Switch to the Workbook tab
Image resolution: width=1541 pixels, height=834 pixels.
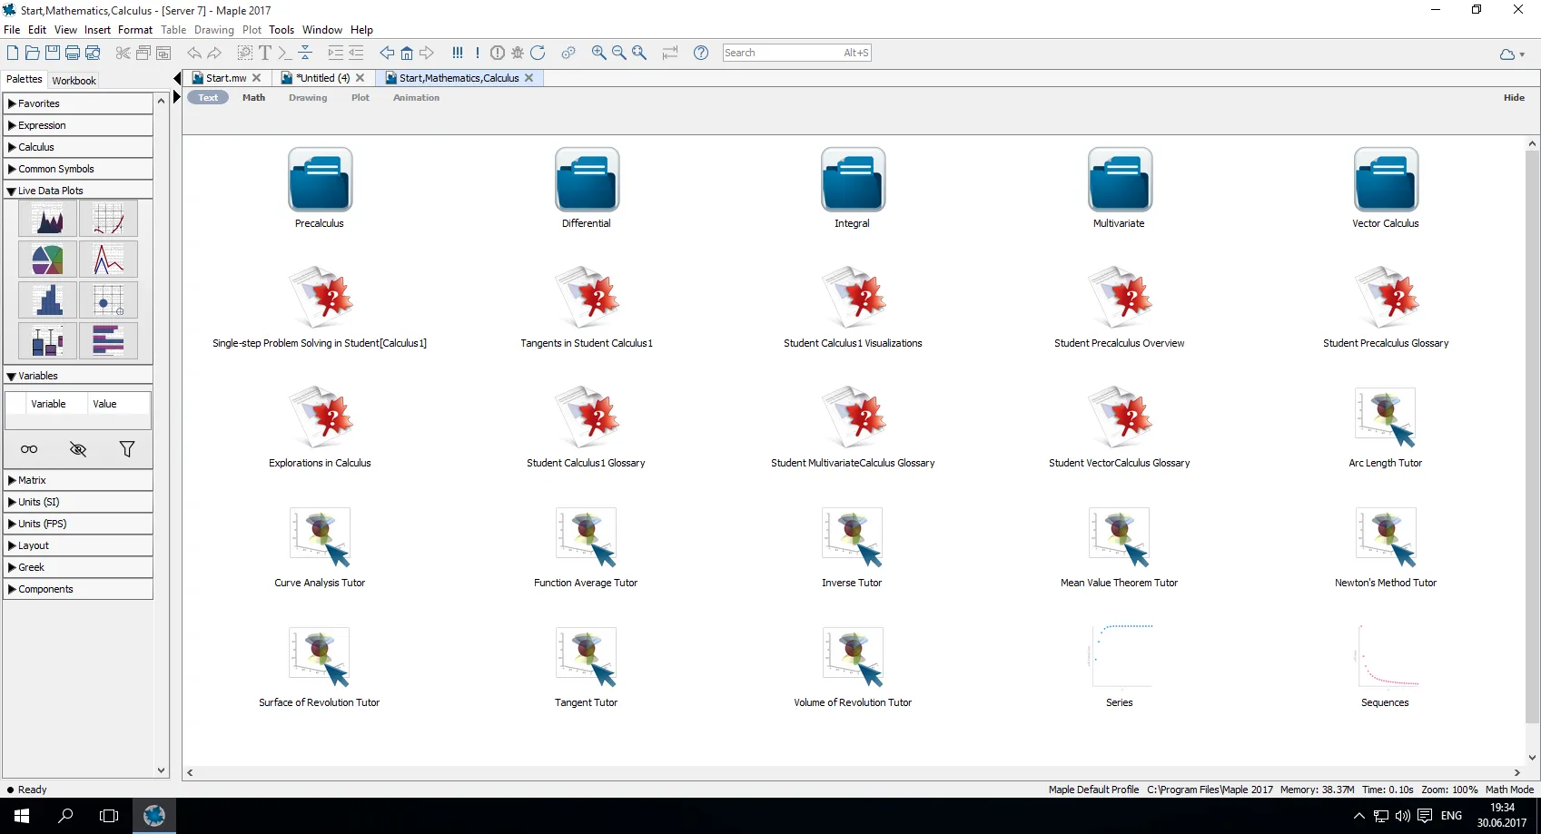74,80
